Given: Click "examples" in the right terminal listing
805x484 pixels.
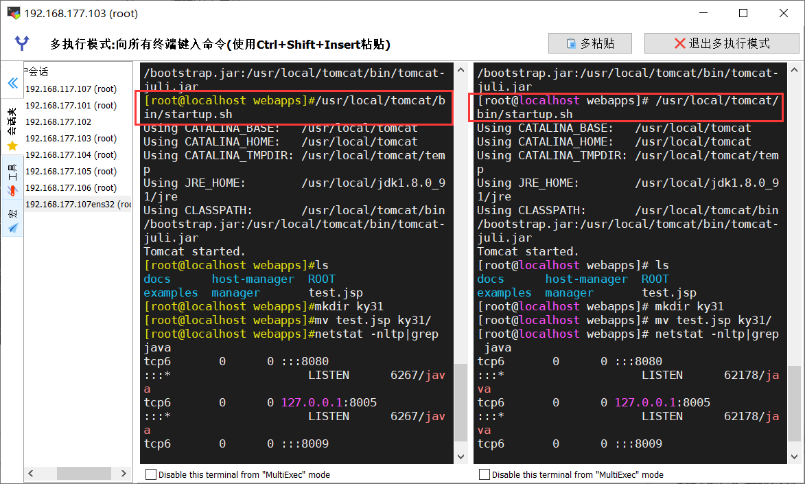Looking at the screenshot, I should pyautogui.click(x=504, y=293).
